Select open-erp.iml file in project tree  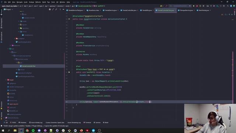[14, 104]
